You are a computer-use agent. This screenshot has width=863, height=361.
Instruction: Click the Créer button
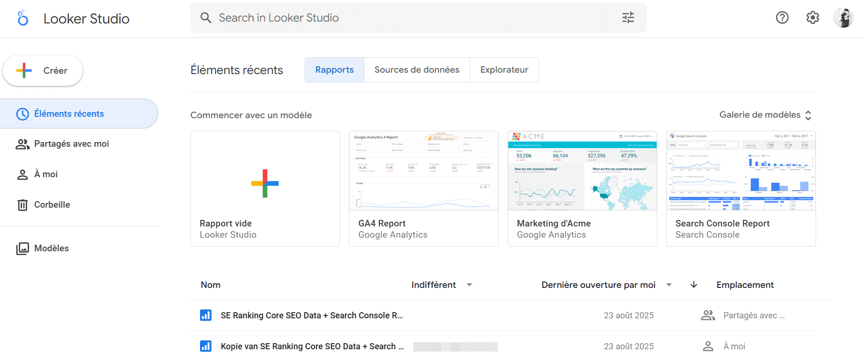point(43,71)
